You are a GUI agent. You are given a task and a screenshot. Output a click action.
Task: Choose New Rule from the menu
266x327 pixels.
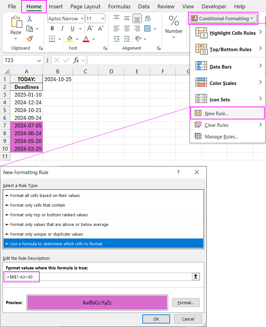tap(216, 113)
